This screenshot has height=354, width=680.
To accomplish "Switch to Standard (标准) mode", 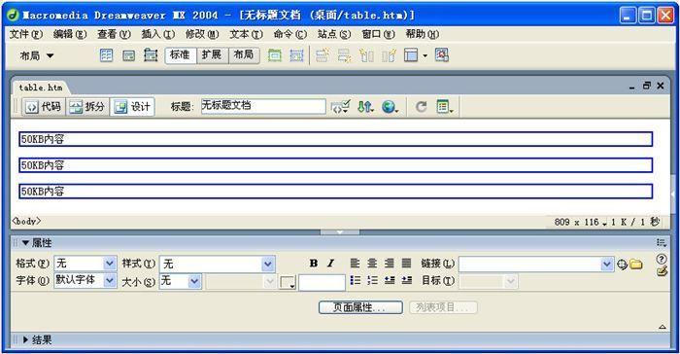I will [x=181, y=55].
